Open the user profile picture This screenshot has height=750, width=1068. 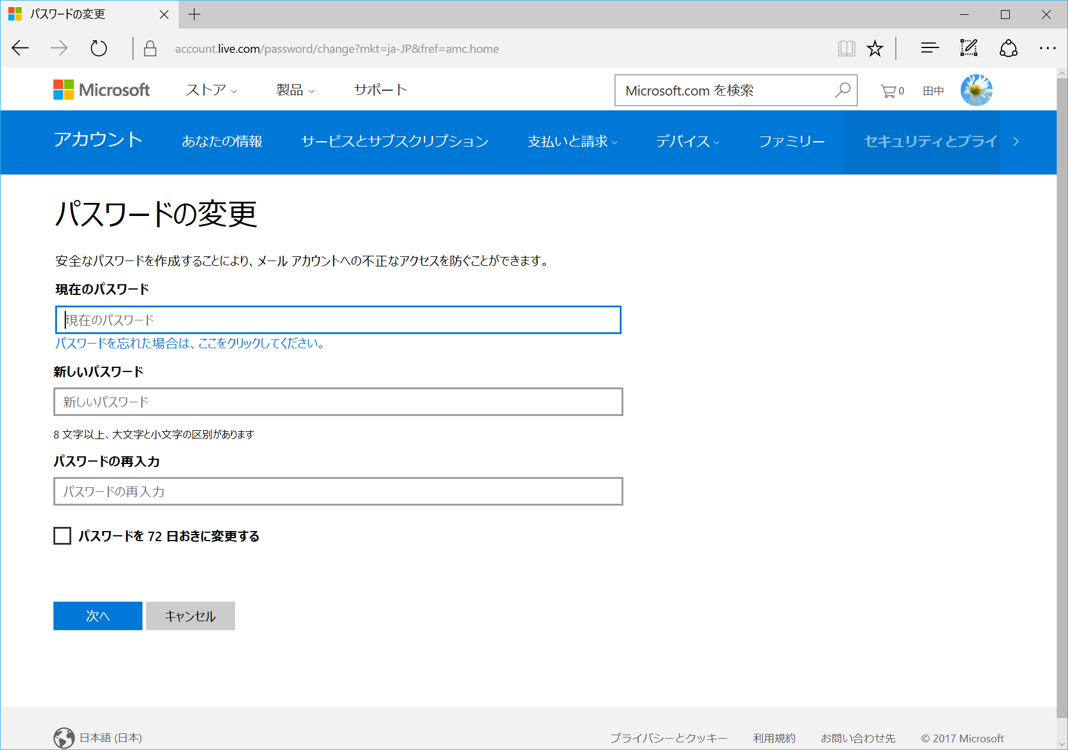point(976,90)
